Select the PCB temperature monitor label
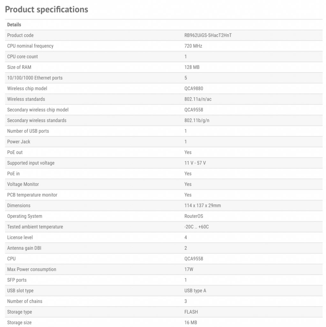Image resolution: width=326 pixels, height=327 pixels. [x=32, y=195]
